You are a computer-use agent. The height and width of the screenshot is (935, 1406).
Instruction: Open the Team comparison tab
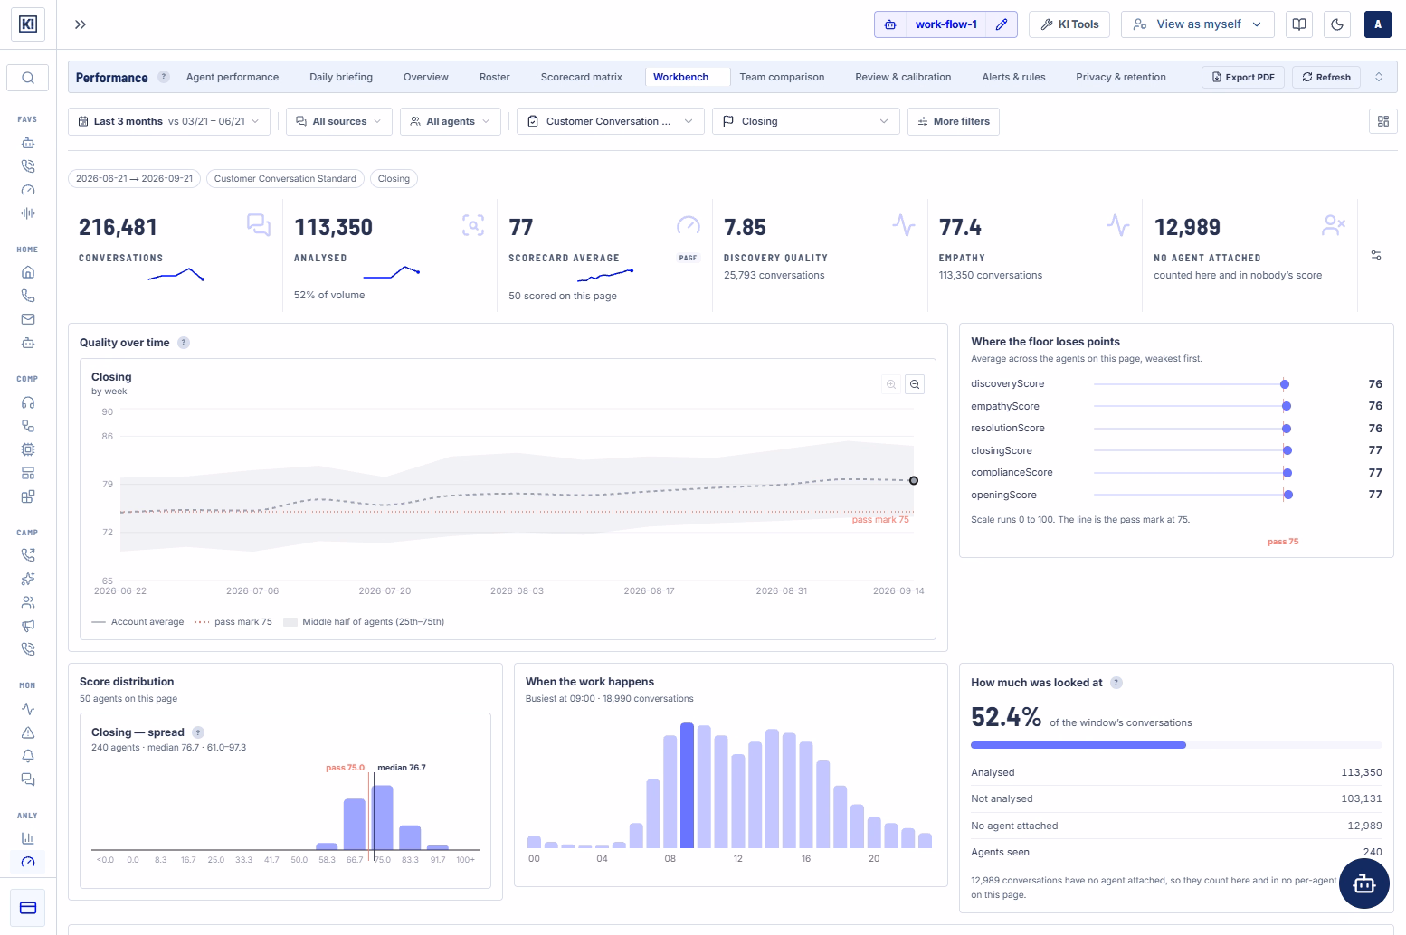pos(782,77)
